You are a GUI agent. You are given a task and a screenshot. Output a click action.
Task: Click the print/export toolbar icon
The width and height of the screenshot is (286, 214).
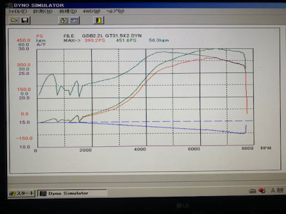64,20
